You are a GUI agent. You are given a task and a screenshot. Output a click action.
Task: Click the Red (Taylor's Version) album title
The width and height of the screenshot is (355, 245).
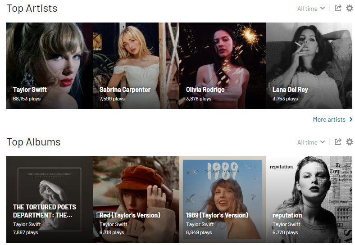point(130,215)
